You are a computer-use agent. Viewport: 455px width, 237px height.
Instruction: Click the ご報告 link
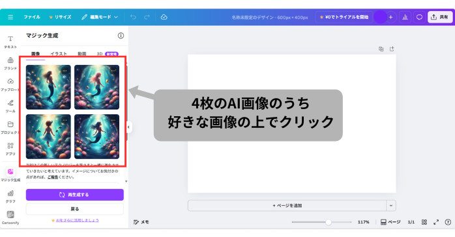pos(53,177)
